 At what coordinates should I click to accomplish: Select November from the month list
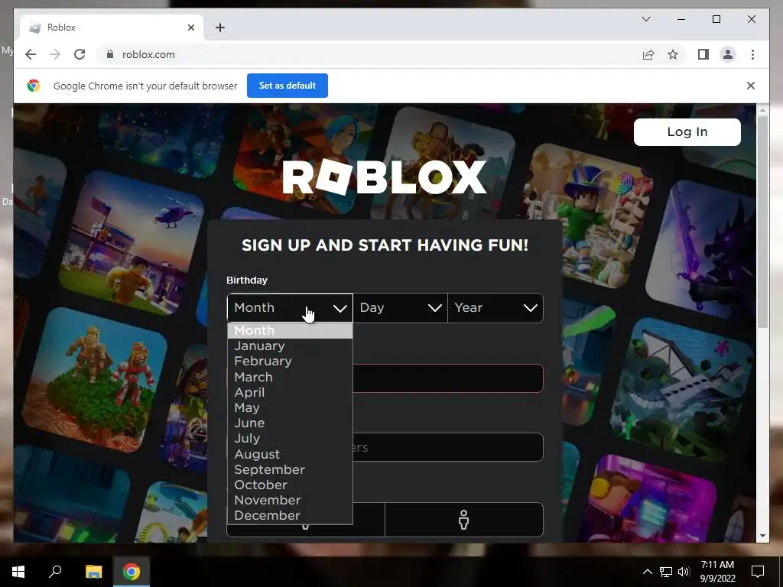click(290, 500)
